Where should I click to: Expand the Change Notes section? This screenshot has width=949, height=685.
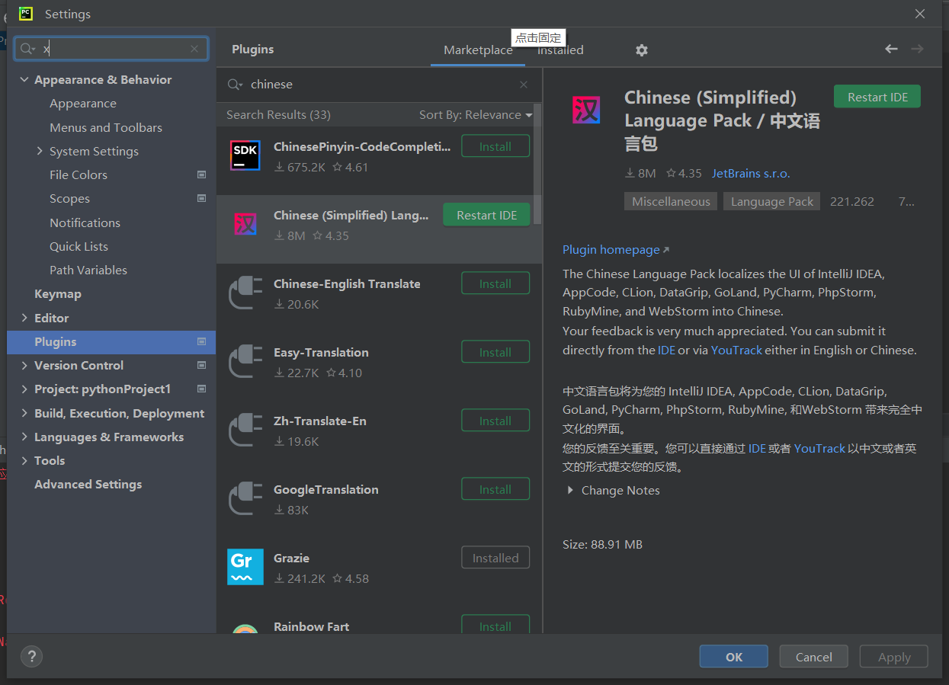click(570, 490)
